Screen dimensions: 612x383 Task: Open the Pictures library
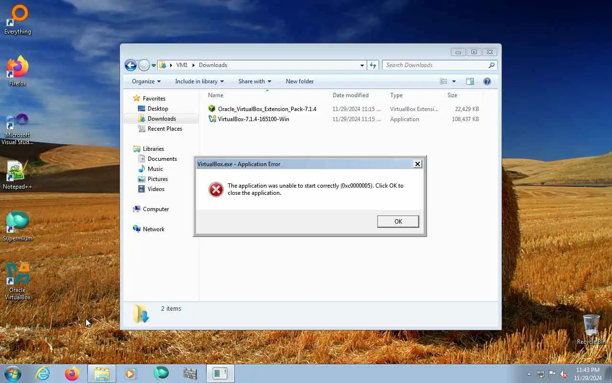(157, 179)
